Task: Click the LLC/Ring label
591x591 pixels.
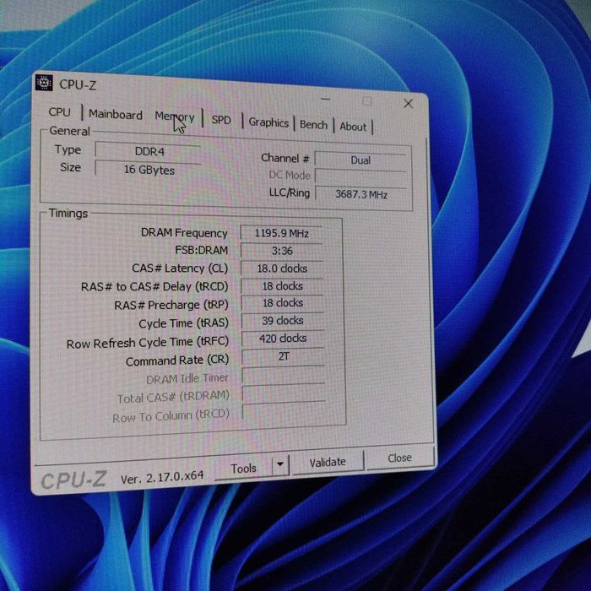Action: point(289,192)
